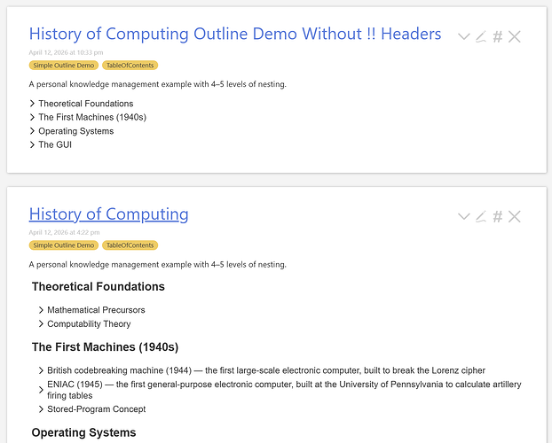Open more actions chevron of underlined History of Computing tiddler

(x=463, y=216)
